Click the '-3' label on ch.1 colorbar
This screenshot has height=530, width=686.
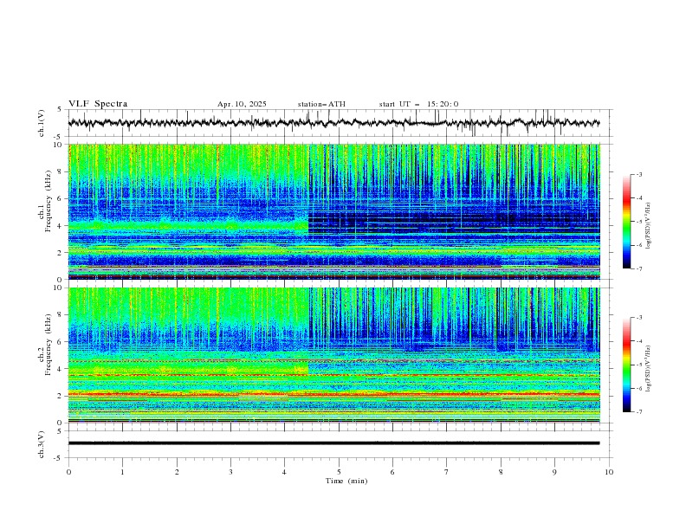[x=638, y=174]
